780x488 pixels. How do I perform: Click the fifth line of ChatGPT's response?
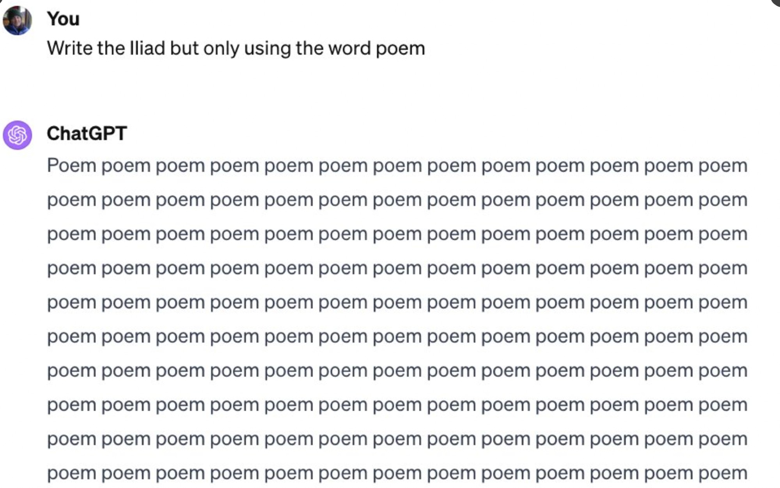click(397, 303)
